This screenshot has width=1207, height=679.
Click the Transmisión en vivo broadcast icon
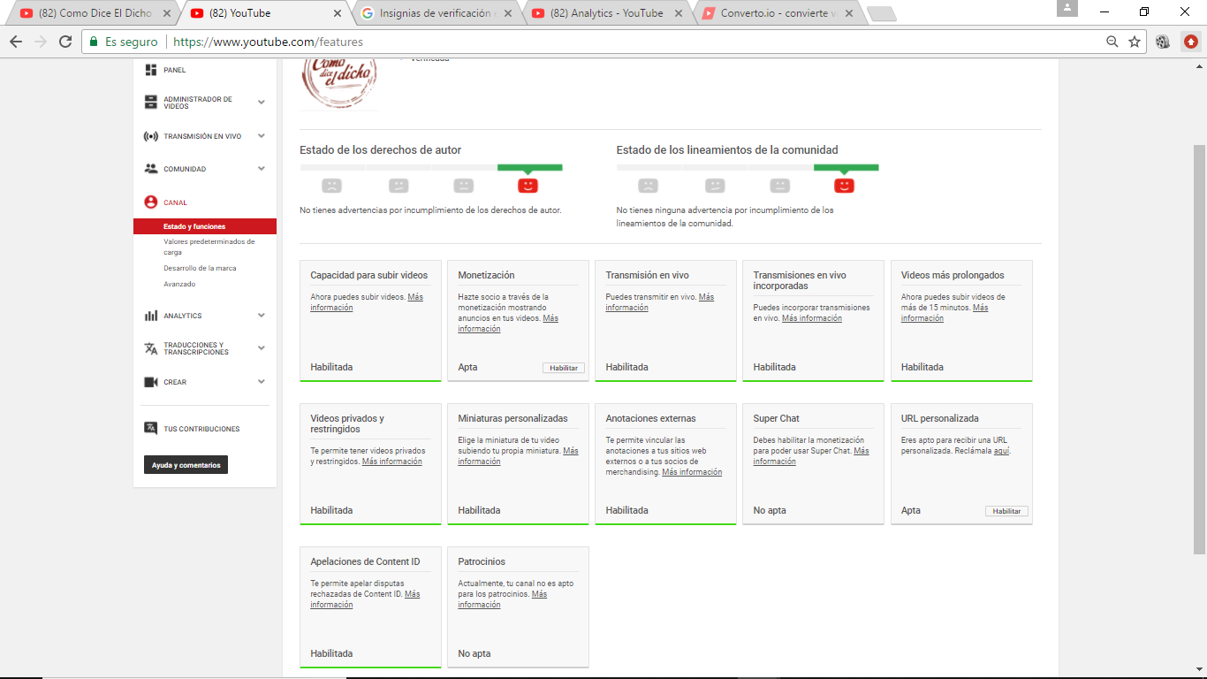click(150, 136)
